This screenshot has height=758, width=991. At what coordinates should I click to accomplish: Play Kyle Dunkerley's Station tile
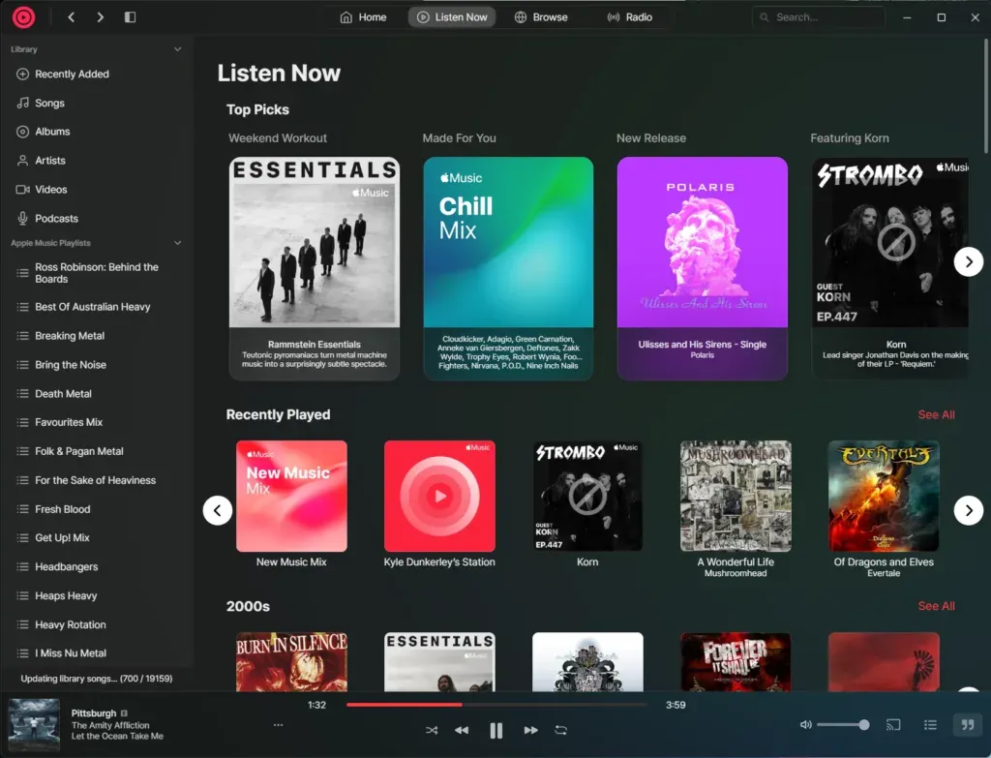click(439, 497)
